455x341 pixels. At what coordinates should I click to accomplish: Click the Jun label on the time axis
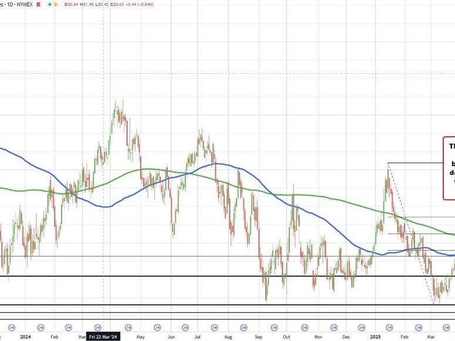tap(171, 337)
